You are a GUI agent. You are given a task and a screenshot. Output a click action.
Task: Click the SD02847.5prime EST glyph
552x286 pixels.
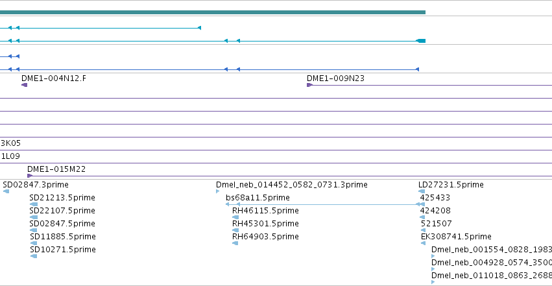[x=34, y=230]
